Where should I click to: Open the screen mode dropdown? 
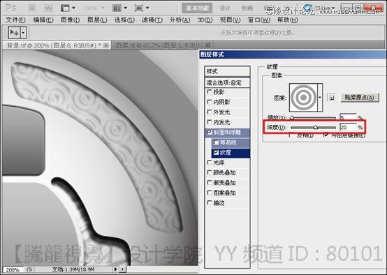pyautogui.click(x=142, y=8)
